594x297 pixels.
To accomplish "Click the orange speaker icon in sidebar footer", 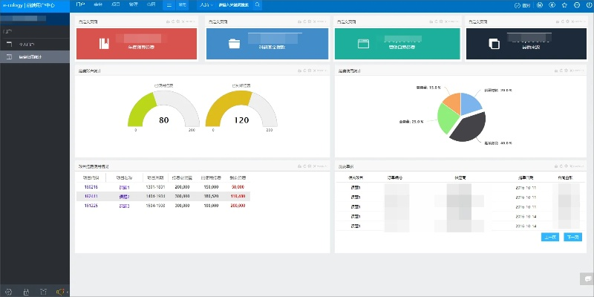I will tap(62, 291).
